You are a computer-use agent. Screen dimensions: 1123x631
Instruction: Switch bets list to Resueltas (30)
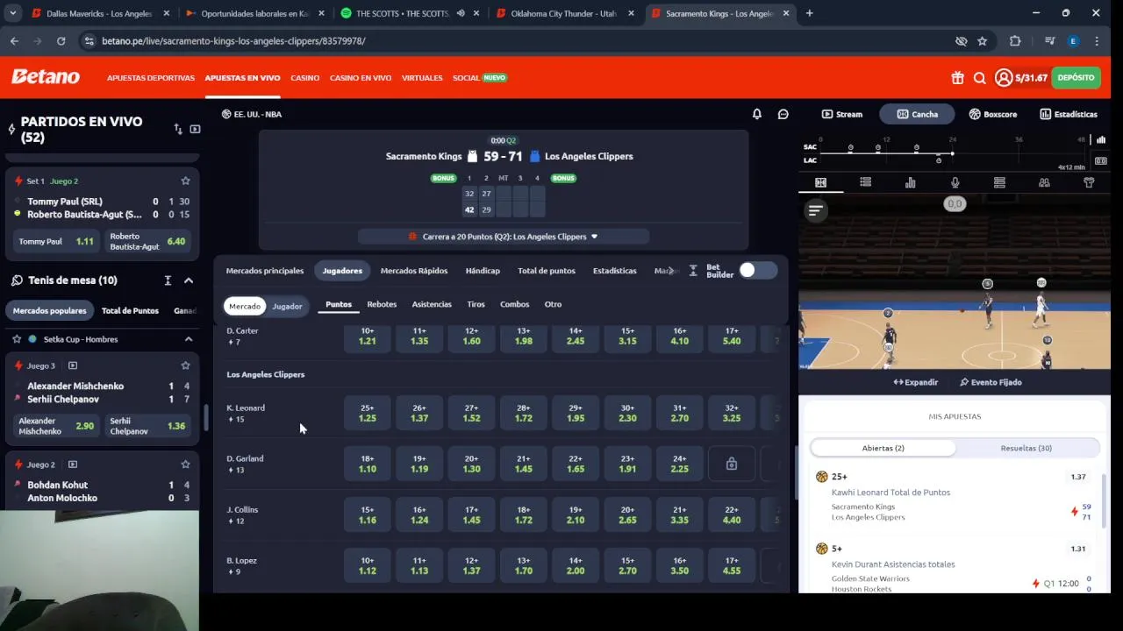(1026, 448)
